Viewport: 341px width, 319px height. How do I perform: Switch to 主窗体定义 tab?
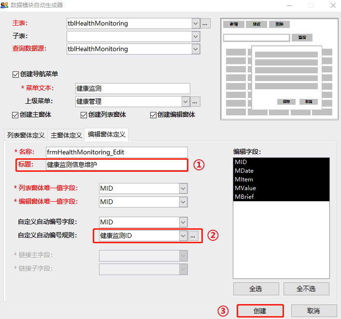tap(66, 135)
